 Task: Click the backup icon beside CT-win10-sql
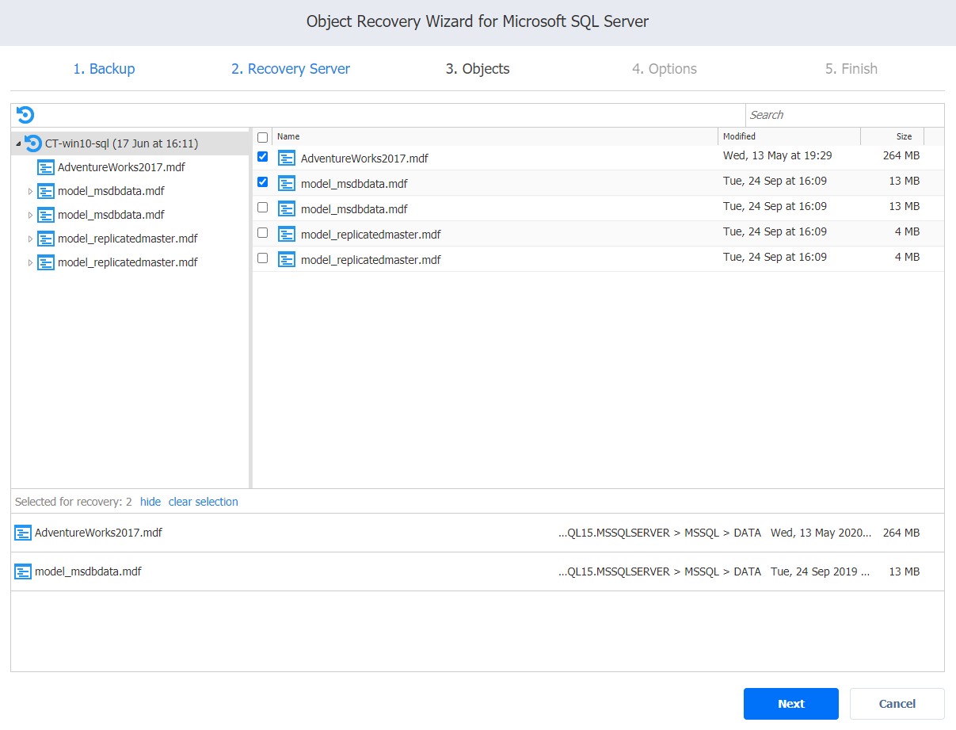(x=33, y=143)
